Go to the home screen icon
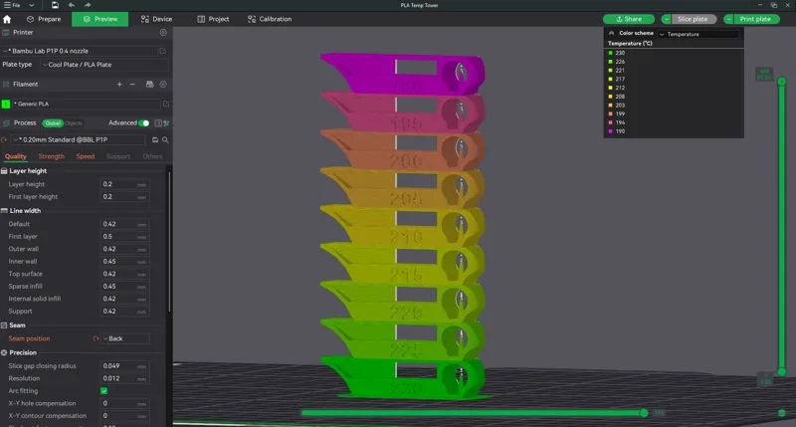796x427 pixels. pos(7,19)
